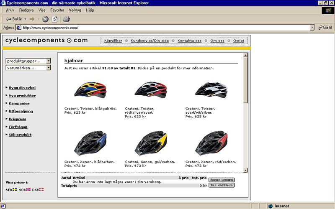Click the Totalpris 0 kr value
The height and width of the screenshot is (209, 335).
tap(203, 186)
